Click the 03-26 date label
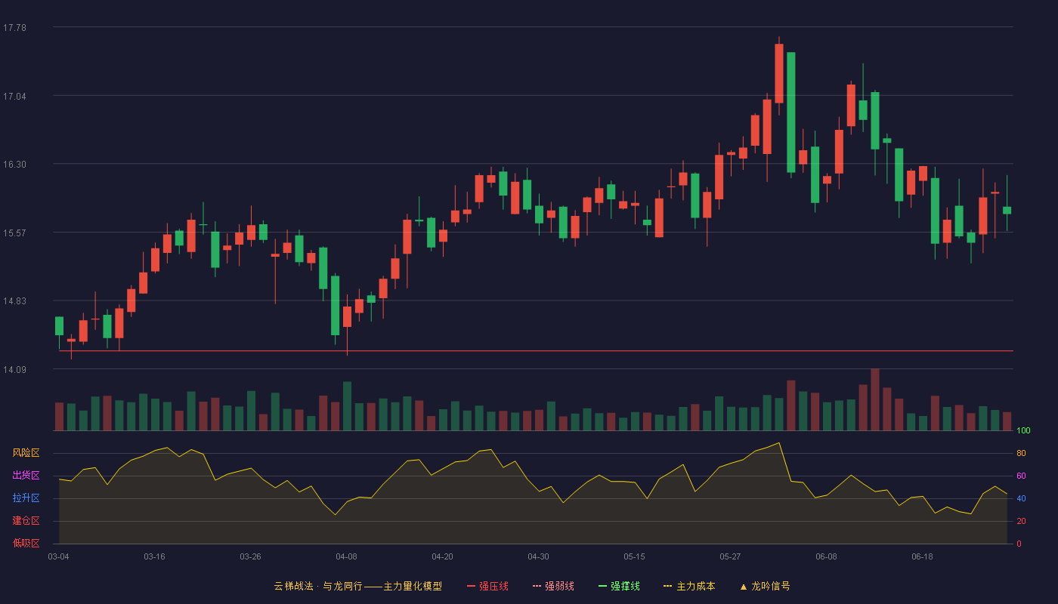The width and height of the screenshot is (1058, 604). pyautogui.click(x=250, y=556)
